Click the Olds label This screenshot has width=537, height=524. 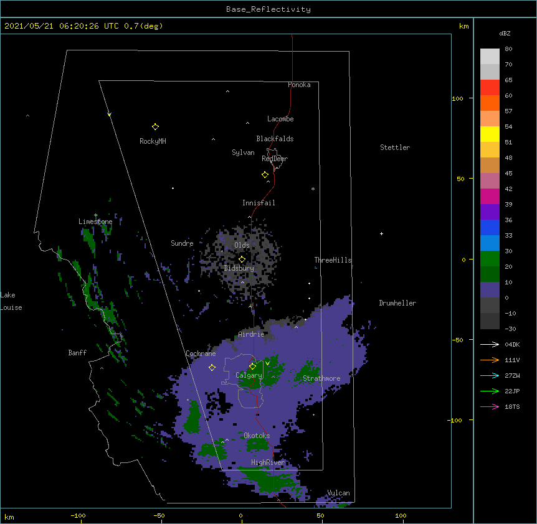tap(242, 245)
